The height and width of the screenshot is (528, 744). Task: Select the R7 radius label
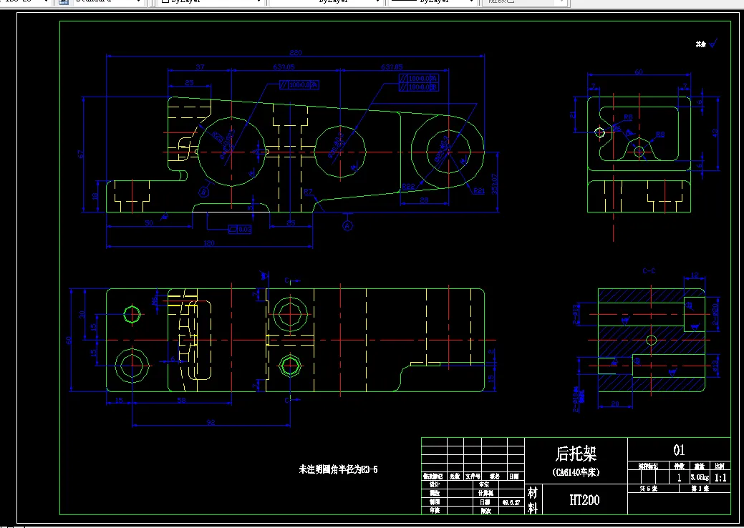(x=308, y=192)
